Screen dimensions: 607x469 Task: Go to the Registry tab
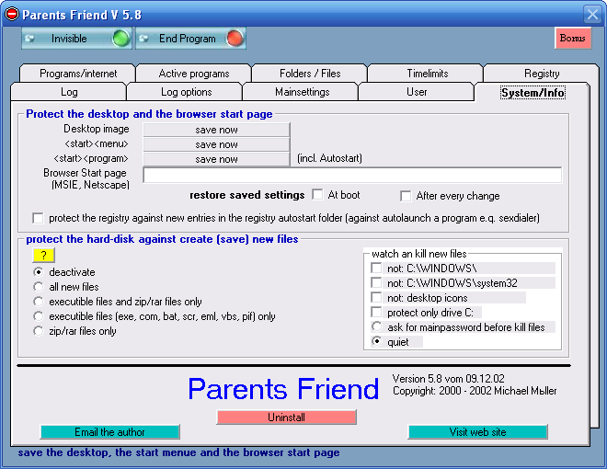click(x=541, y=74)
